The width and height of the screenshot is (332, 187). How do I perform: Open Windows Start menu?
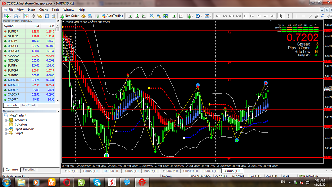pos(6,182)
